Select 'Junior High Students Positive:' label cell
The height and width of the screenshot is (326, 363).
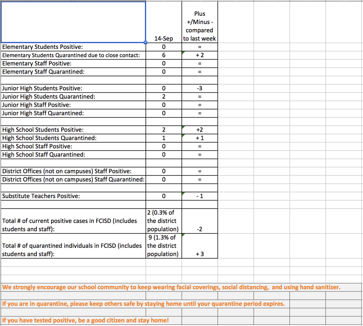[x=73, y=88]
